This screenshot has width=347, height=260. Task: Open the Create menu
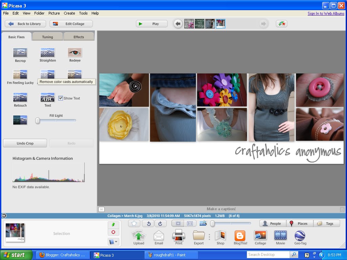coord(69,13)
